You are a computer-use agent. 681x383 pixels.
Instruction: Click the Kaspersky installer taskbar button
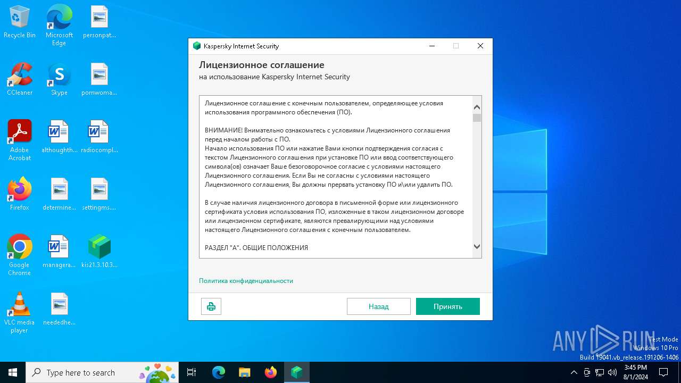pos(297,372)
